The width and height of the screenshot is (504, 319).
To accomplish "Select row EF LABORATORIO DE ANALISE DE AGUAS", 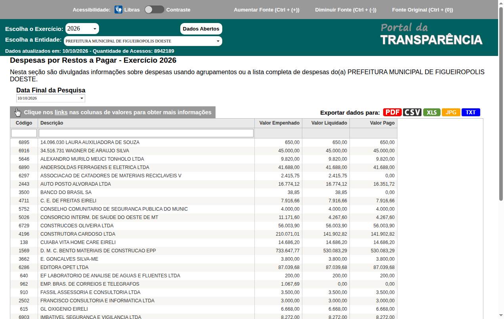I will (204, 276).
